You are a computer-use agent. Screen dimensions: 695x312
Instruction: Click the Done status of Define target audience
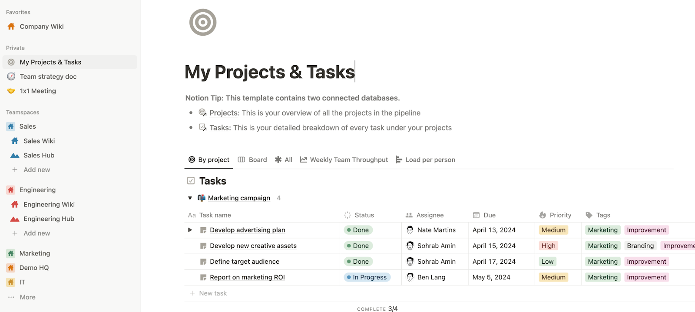(358, 262)
